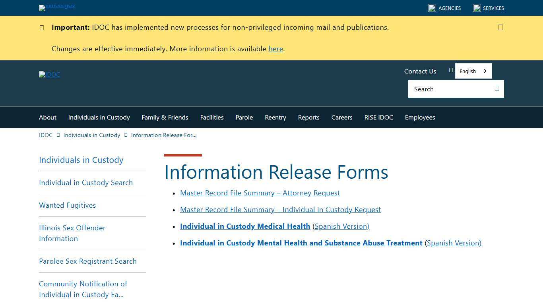Click the AGENCIES icon
Viewport: 543px width, 305px height.
(432, 8)
